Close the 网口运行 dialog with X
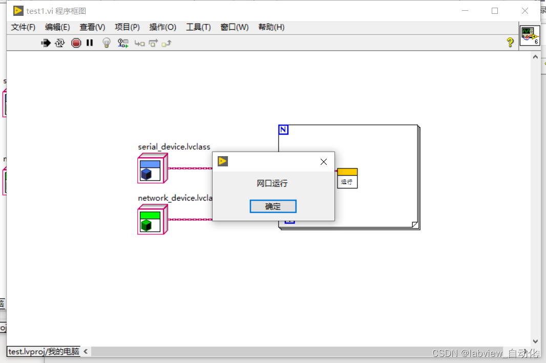 point(324,162)
